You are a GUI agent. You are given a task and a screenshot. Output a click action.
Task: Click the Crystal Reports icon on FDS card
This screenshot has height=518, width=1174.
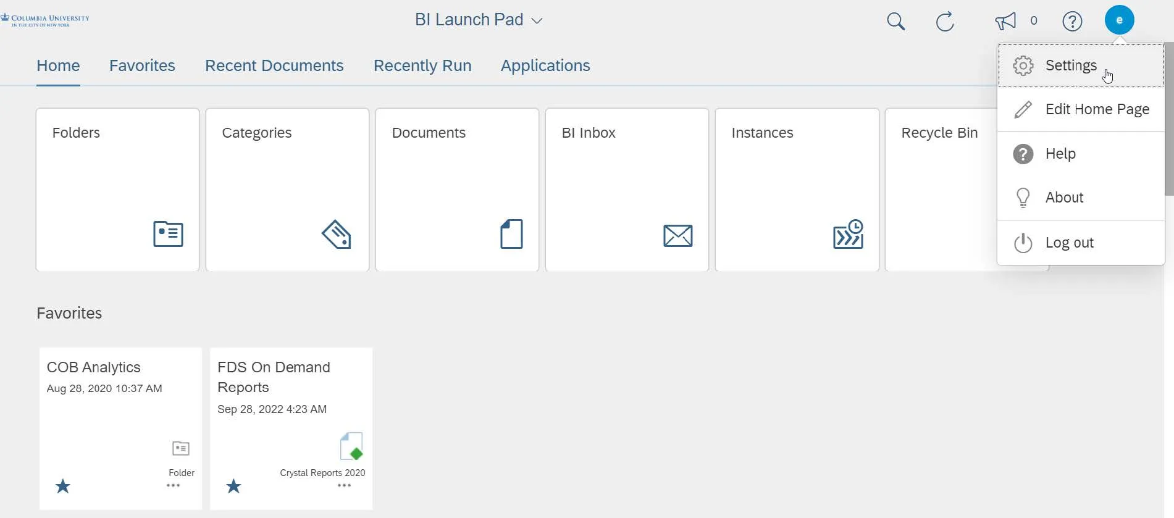click(x=351, y=446)
